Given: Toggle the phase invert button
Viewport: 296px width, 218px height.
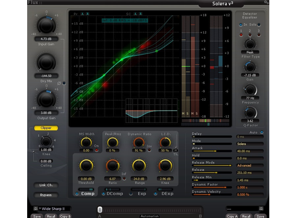Looking at the screenshot, I should tap(64, 83).
